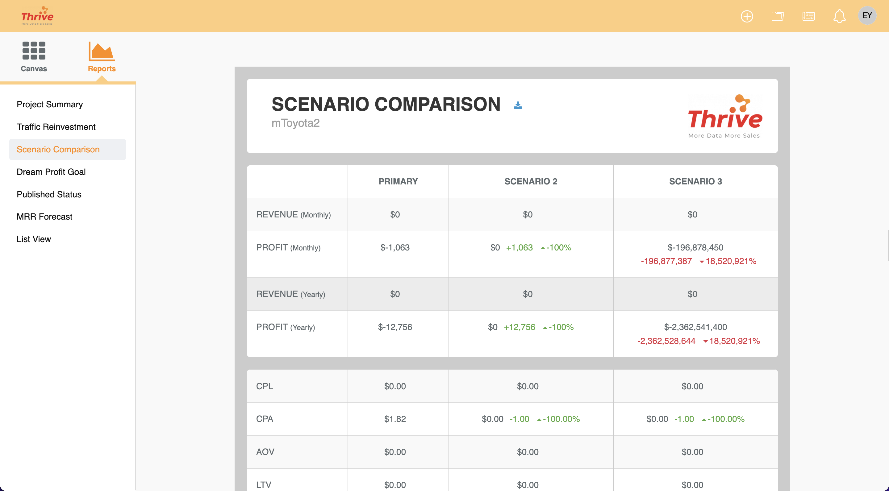Click the SCENARIO 3 column header
The image size is (889, 491).
[695, 181]
